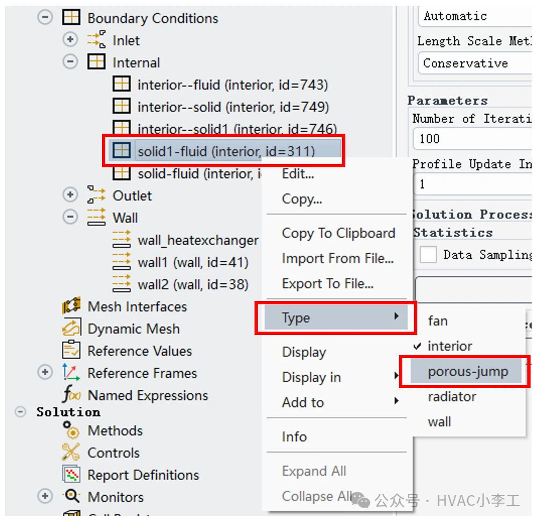Screen dimensions: 537x522
Task: Click the Reference Values icon
Action: (71, 351)
